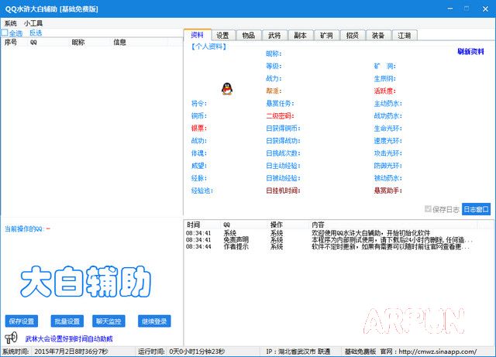Click the 经验池 label

coord(202,191)
